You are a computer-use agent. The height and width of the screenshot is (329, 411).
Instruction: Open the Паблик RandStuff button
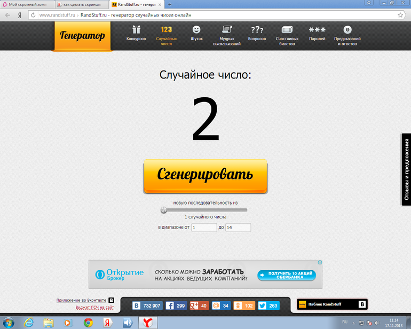(332, 304)
